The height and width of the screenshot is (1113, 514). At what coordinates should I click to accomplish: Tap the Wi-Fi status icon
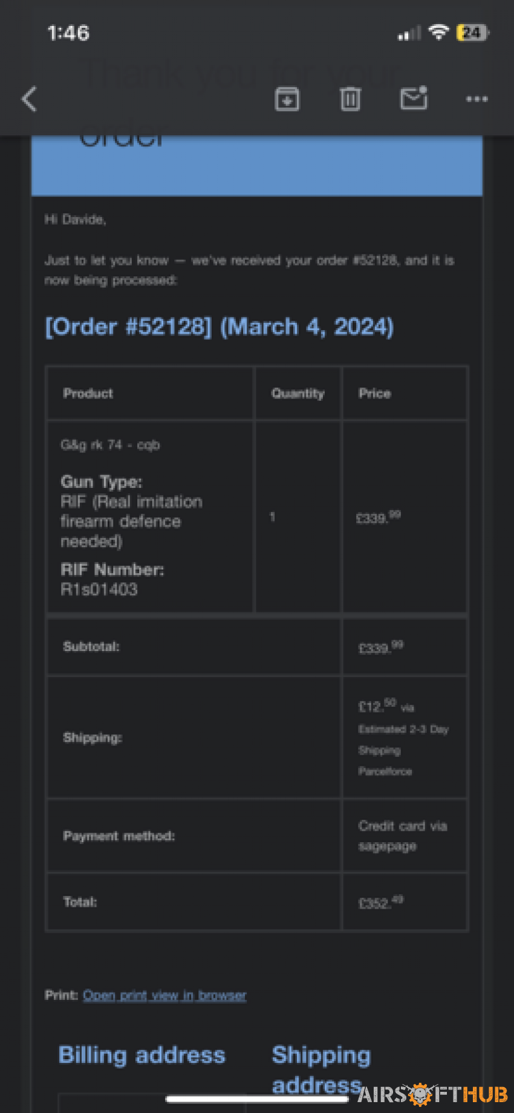(x=438, y=32)
